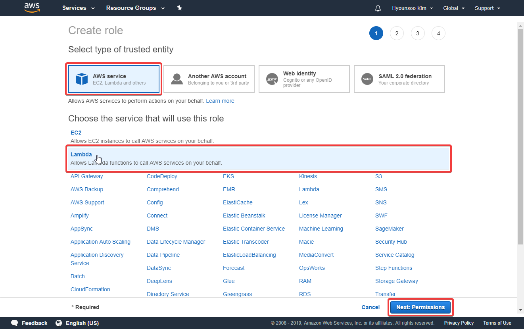This screenshot has height=329, width=524.
Task: Go to step 4 indicator
Action: (438, 33)
